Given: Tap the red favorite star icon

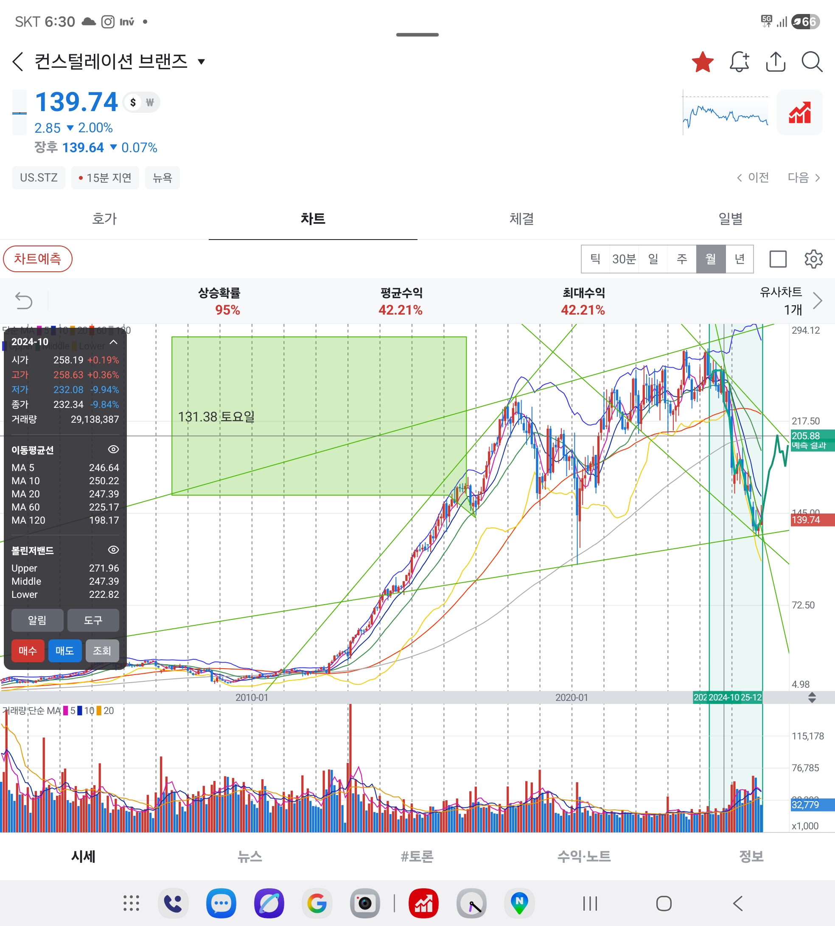Looking at the screenshot, I should click(x=702, y=62).
